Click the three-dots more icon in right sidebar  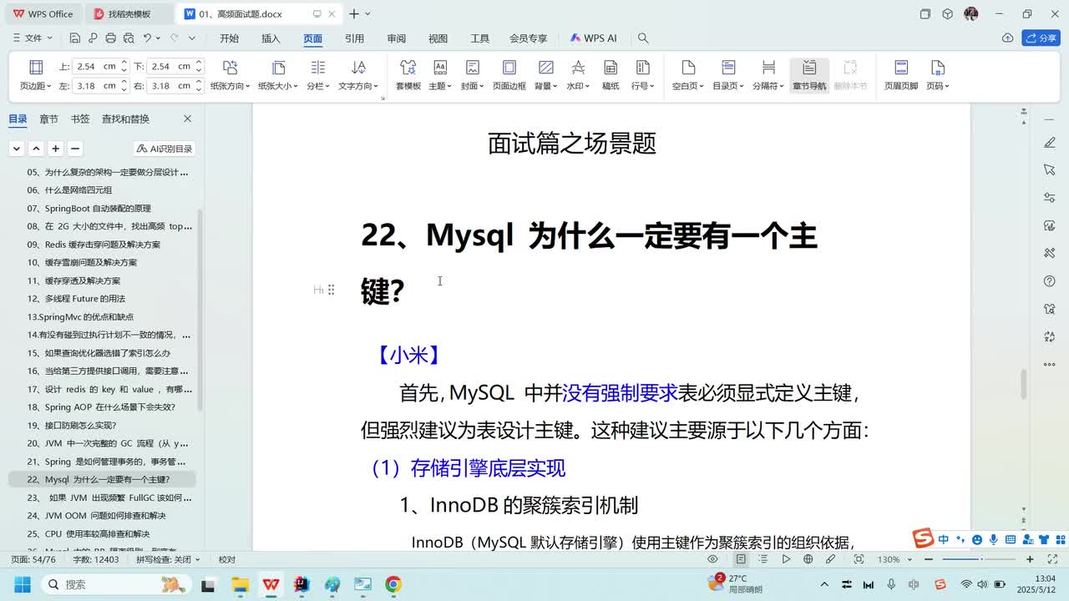1050,365
